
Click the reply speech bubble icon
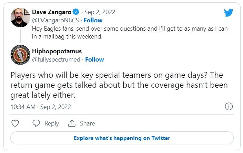pyautogui.click(x=36, y=123)
